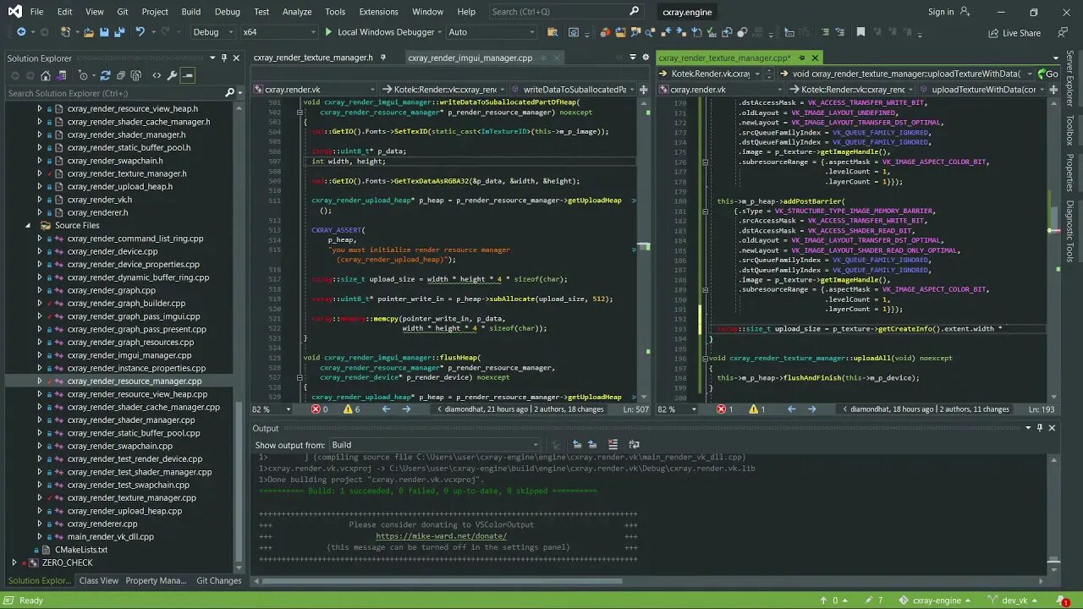Screen dimensions: 1083x609
Task: Click the Clear All icon in Output panel
Action: coord(613,445)
